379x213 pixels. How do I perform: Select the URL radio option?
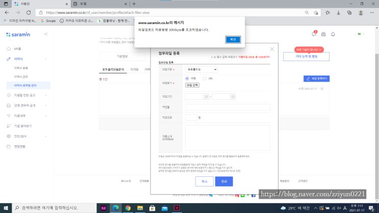pyautogui.click(x=205, y=78)
